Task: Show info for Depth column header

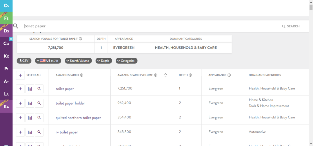Action: point(190,75)
